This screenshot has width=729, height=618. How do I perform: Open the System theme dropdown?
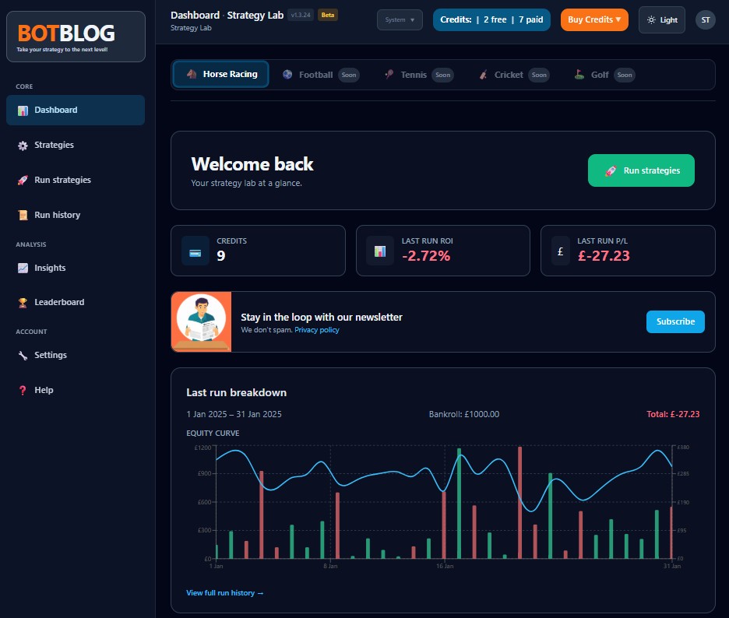400,19
